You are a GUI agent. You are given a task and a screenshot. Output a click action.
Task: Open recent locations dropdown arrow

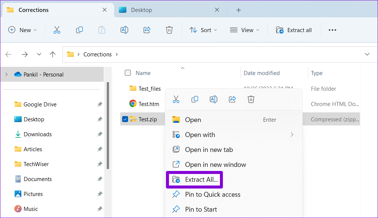pos(39,54)
